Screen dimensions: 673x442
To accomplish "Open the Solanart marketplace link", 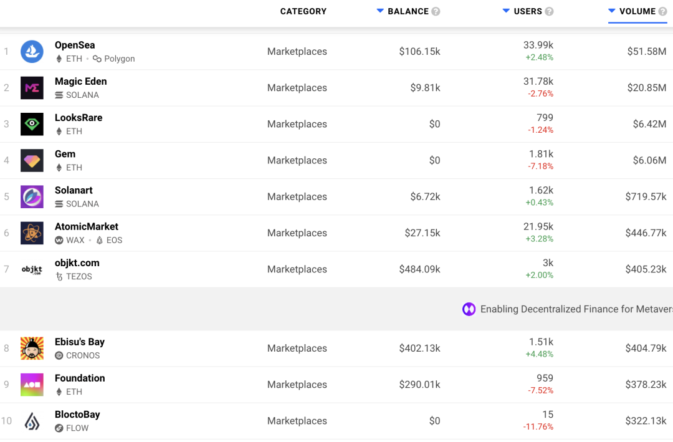I will (x=74, y=190).
